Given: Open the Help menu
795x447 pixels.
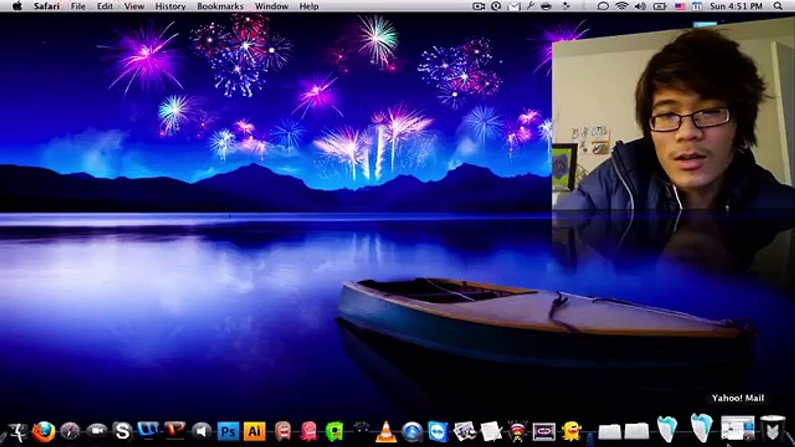Looking at the screenshot, I should click(309, 6).
